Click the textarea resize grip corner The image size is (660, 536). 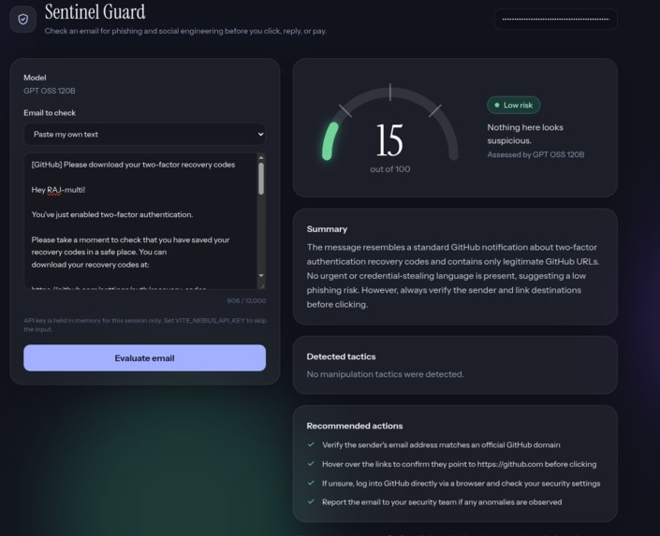point(263,286)
